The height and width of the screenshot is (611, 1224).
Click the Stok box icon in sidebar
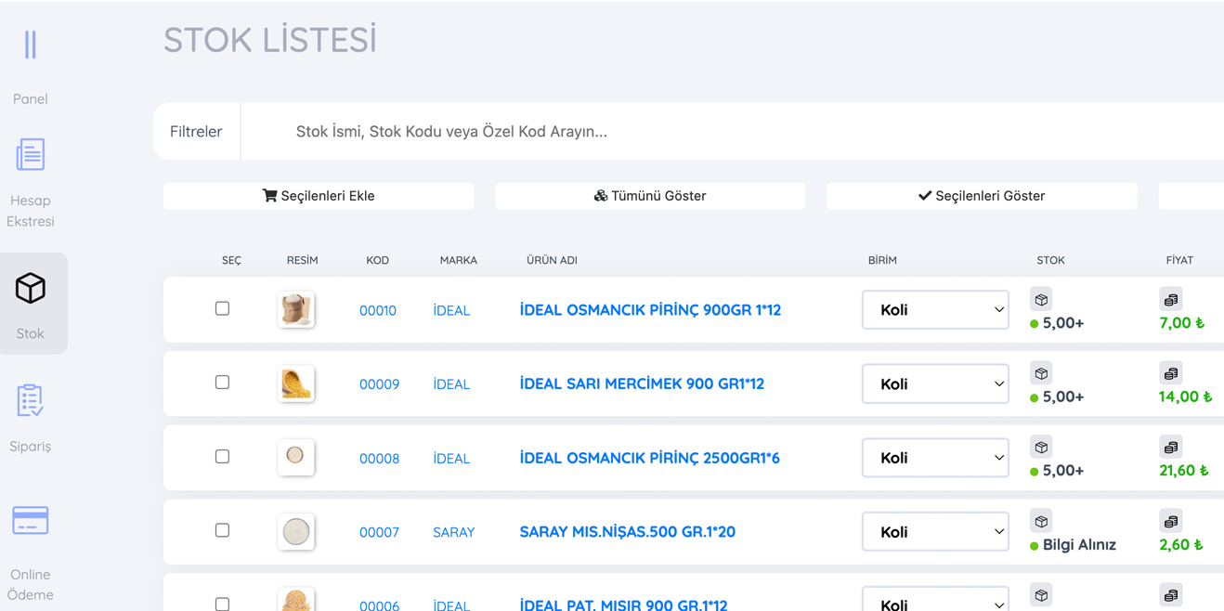[31, 289]
